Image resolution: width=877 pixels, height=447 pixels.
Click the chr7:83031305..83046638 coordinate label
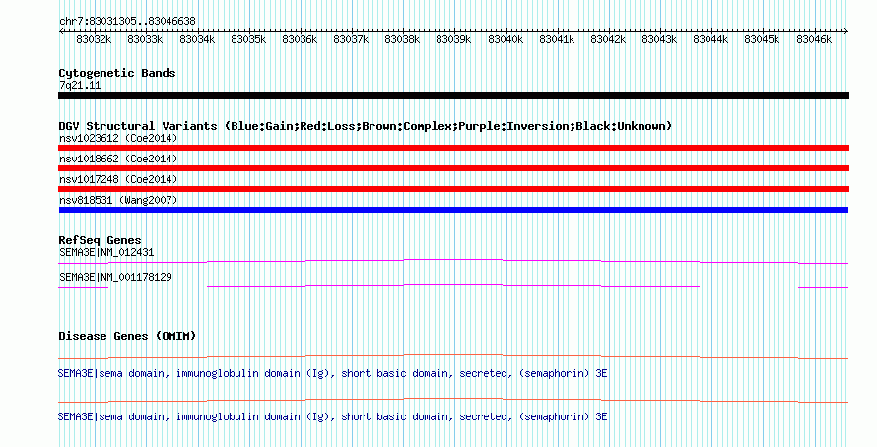coord(127,22)
